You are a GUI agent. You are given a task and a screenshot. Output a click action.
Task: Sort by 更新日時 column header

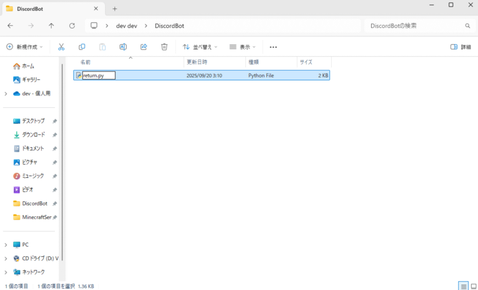pos(197,62)
